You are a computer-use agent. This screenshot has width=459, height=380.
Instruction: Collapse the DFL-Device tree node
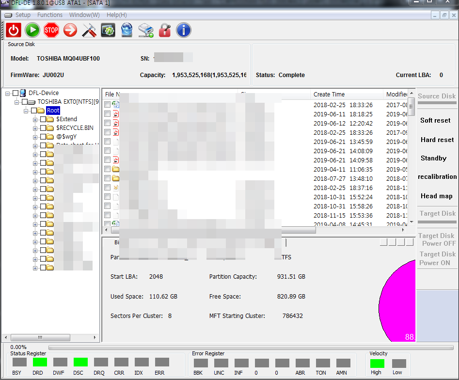8,94
